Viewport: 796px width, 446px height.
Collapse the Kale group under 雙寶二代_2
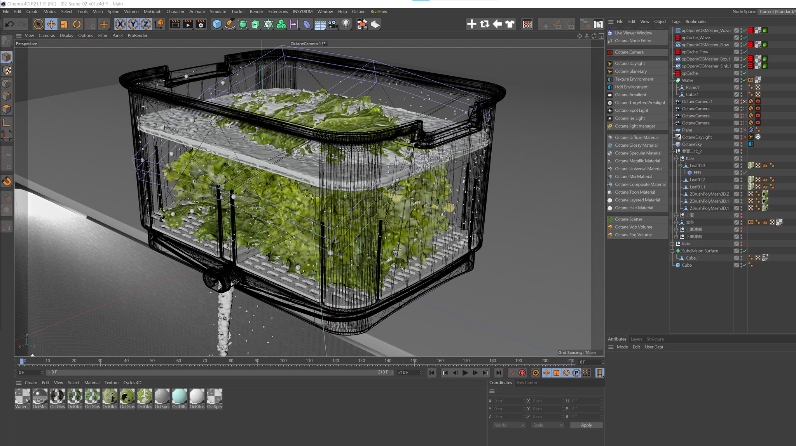point(676,158)
